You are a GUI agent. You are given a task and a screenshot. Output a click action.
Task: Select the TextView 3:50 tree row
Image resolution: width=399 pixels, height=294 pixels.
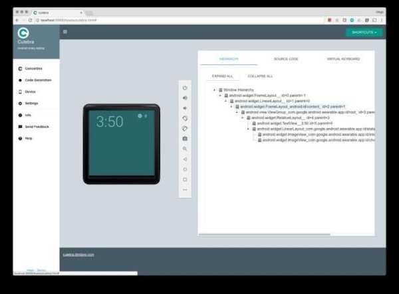pos(292,123)
